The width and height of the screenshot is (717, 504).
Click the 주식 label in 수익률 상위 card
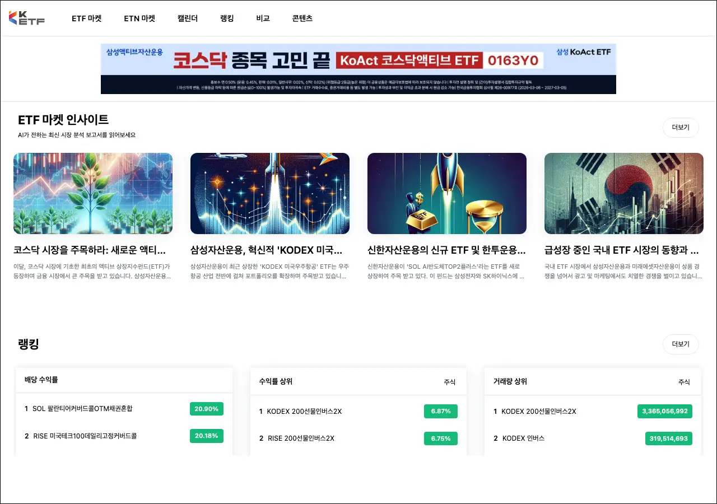click(x=449, y=382)
